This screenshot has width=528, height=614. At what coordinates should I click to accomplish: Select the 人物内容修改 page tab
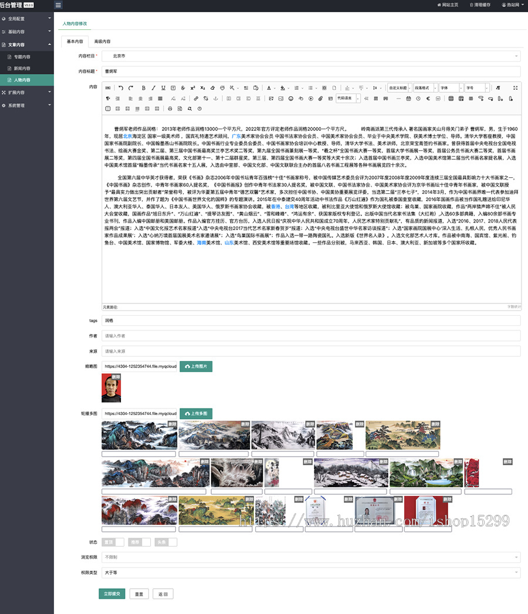click(x=75, y=23)
